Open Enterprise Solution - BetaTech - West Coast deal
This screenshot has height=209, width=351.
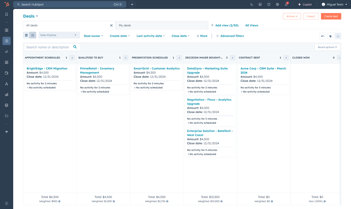point(210,133)
